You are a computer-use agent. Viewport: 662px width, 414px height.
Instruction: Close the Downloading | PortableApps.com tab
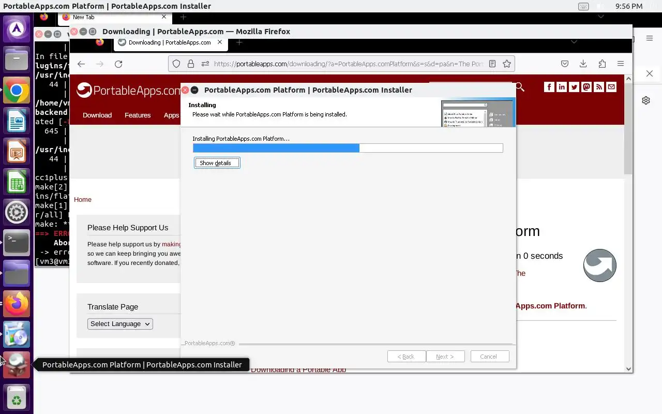pyautogui.click(x=220, y=42)
